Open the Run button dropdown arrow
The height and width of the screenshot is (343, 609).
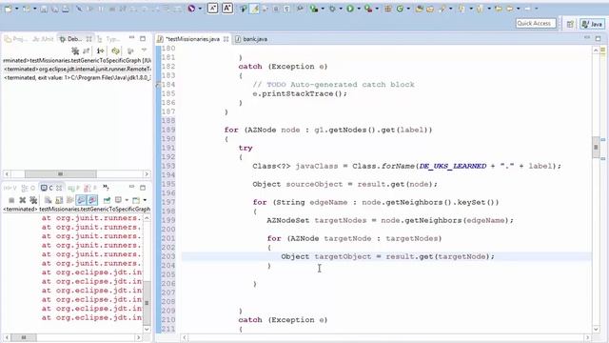(x=359, y=9)
